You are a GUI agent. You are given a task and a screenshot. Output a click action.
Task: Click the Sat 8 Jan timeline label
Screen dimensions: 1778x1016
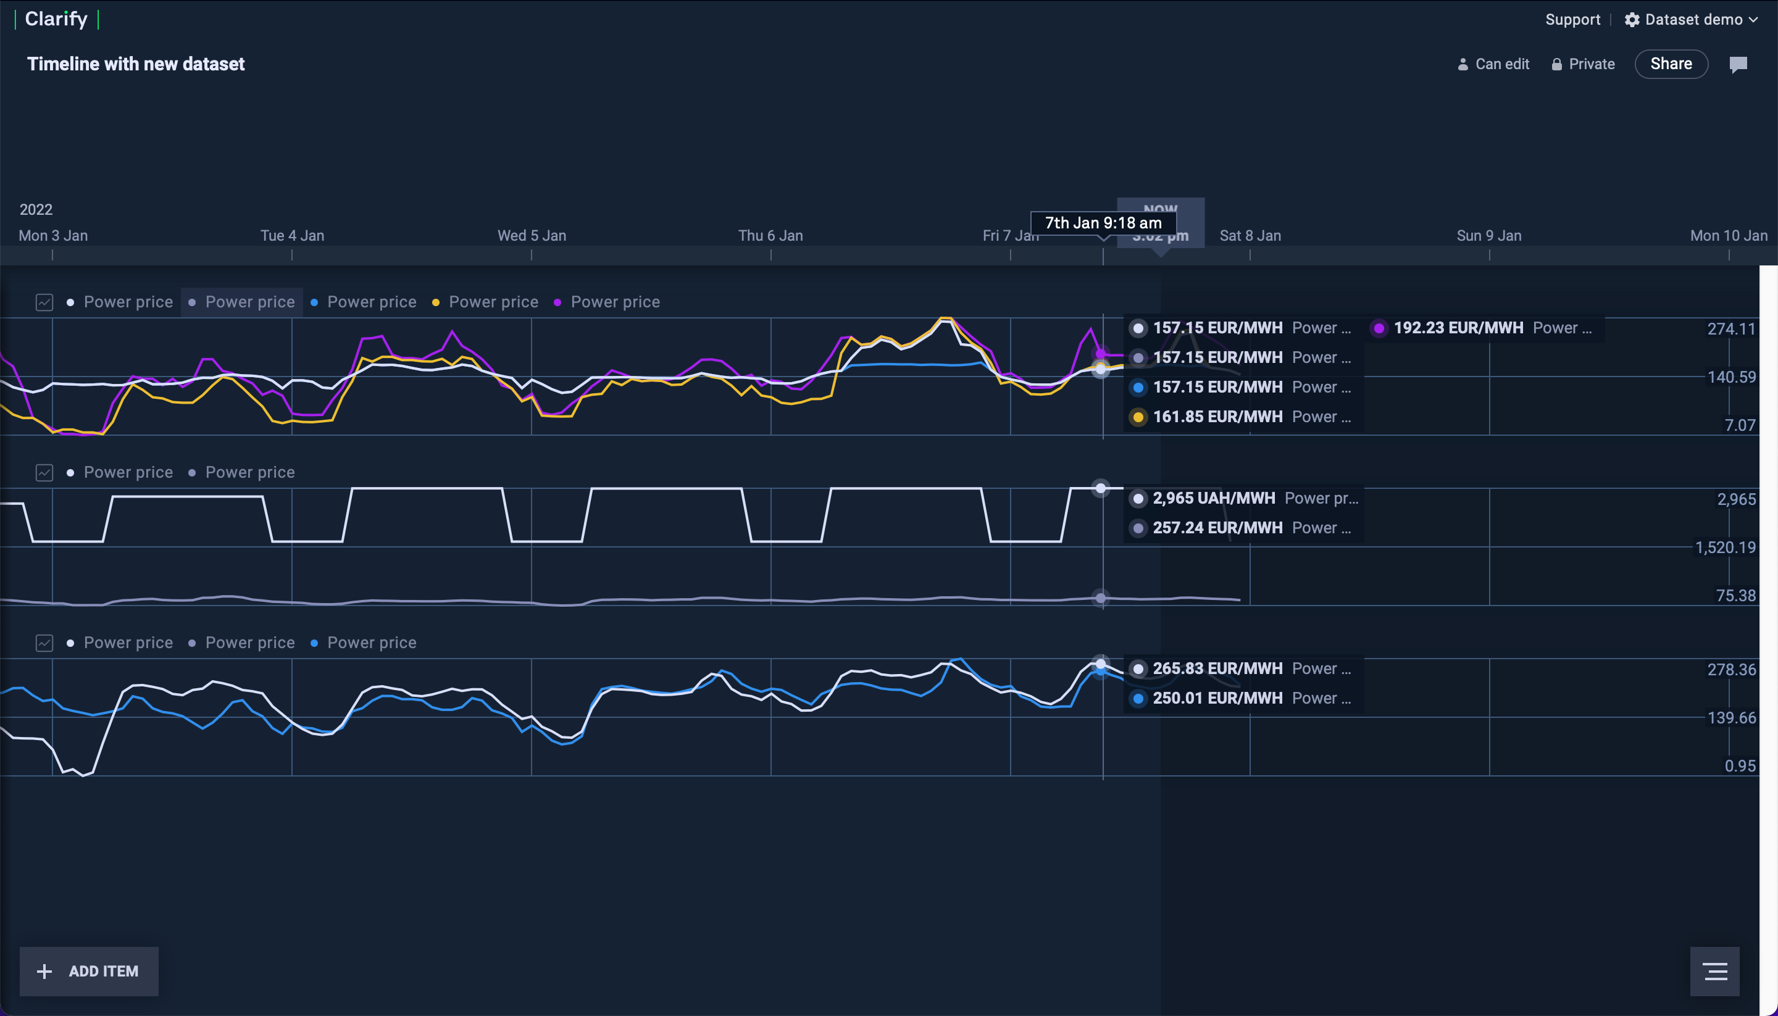pyautogui.click(x=1250, y=236)
